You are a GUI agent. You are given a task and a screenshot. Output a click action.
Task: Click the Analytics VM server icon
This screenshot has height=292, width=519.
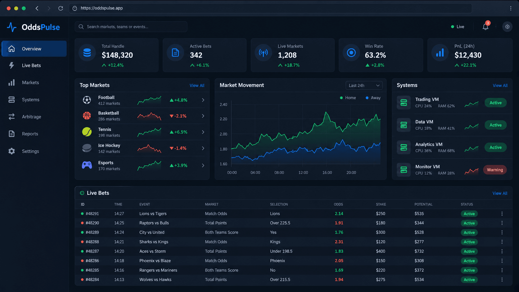tap(404, 147)
